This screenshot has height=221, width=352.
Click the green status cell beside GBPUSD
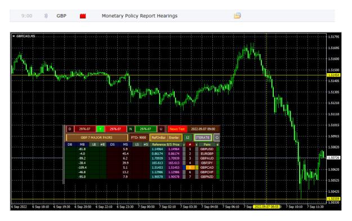218,149
